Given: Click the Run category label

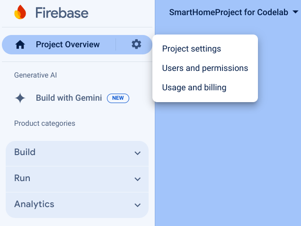Looking at the screenshot, I should [x=22, y=178].
